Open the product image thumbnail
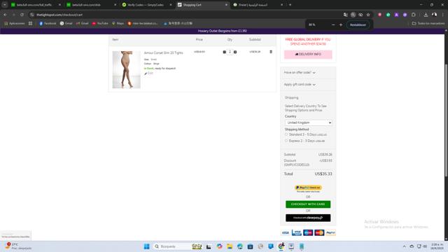The height and width of the screenshot is (252, 448). click(x=126, y=69)
